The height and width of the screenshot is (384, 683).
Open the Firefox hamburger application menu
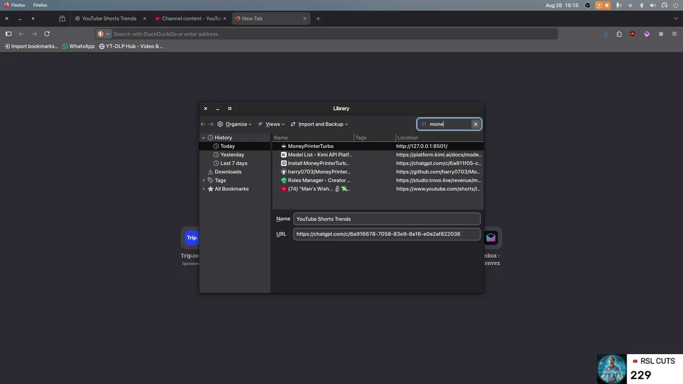(675, 34)
